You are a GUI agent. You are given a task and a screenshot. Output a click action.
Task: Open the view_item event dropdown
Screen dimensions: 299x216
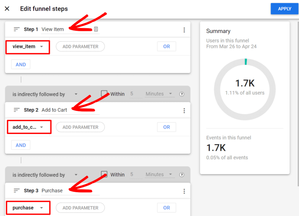(x=27, y=46)
